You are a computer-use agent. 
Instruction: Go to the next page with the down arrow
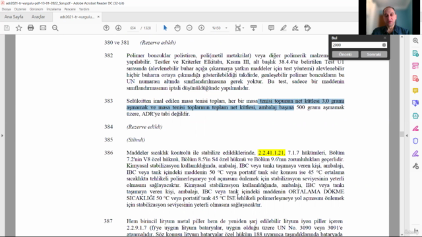[x=119, y=28]
